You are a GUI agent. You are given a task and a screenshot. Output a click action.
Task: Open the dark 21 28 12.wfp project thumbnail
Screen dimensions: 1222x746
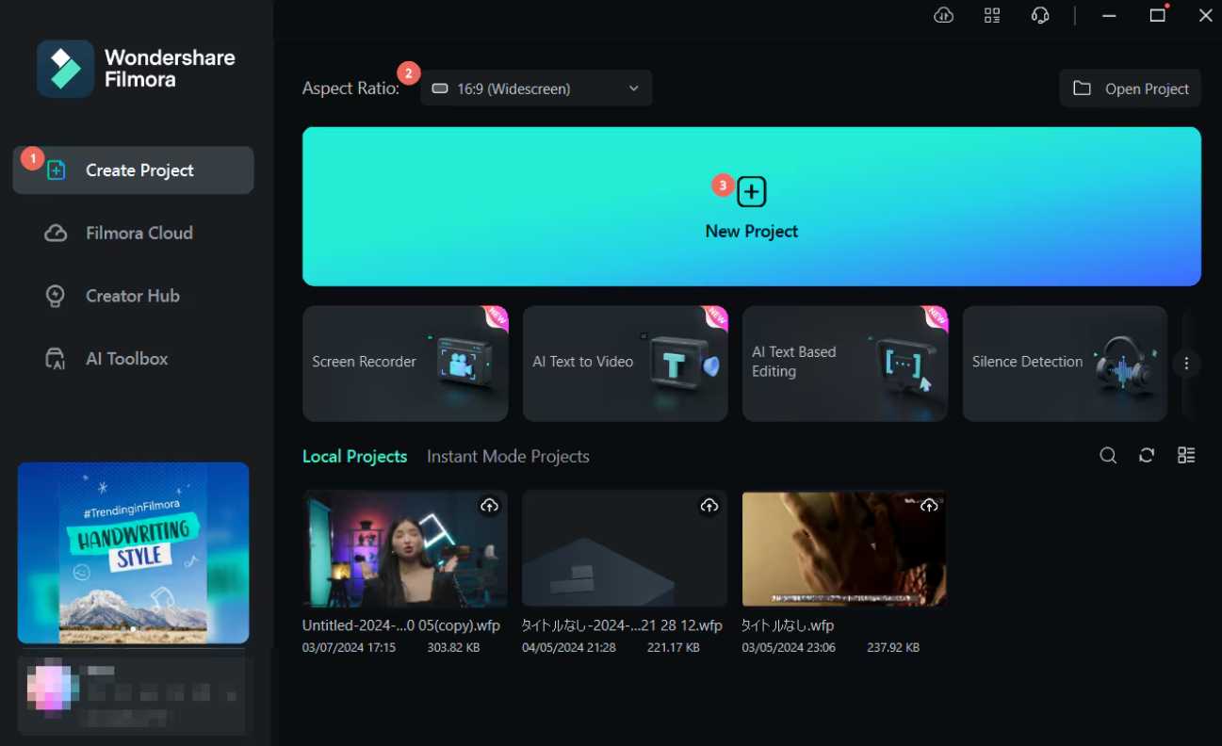pyautogui.click(x=625, y=548)
